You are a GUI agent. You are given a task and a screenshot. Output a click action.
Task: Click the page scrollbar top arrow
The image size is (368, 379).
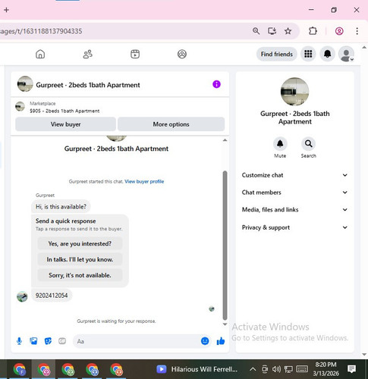coord(364,47)
